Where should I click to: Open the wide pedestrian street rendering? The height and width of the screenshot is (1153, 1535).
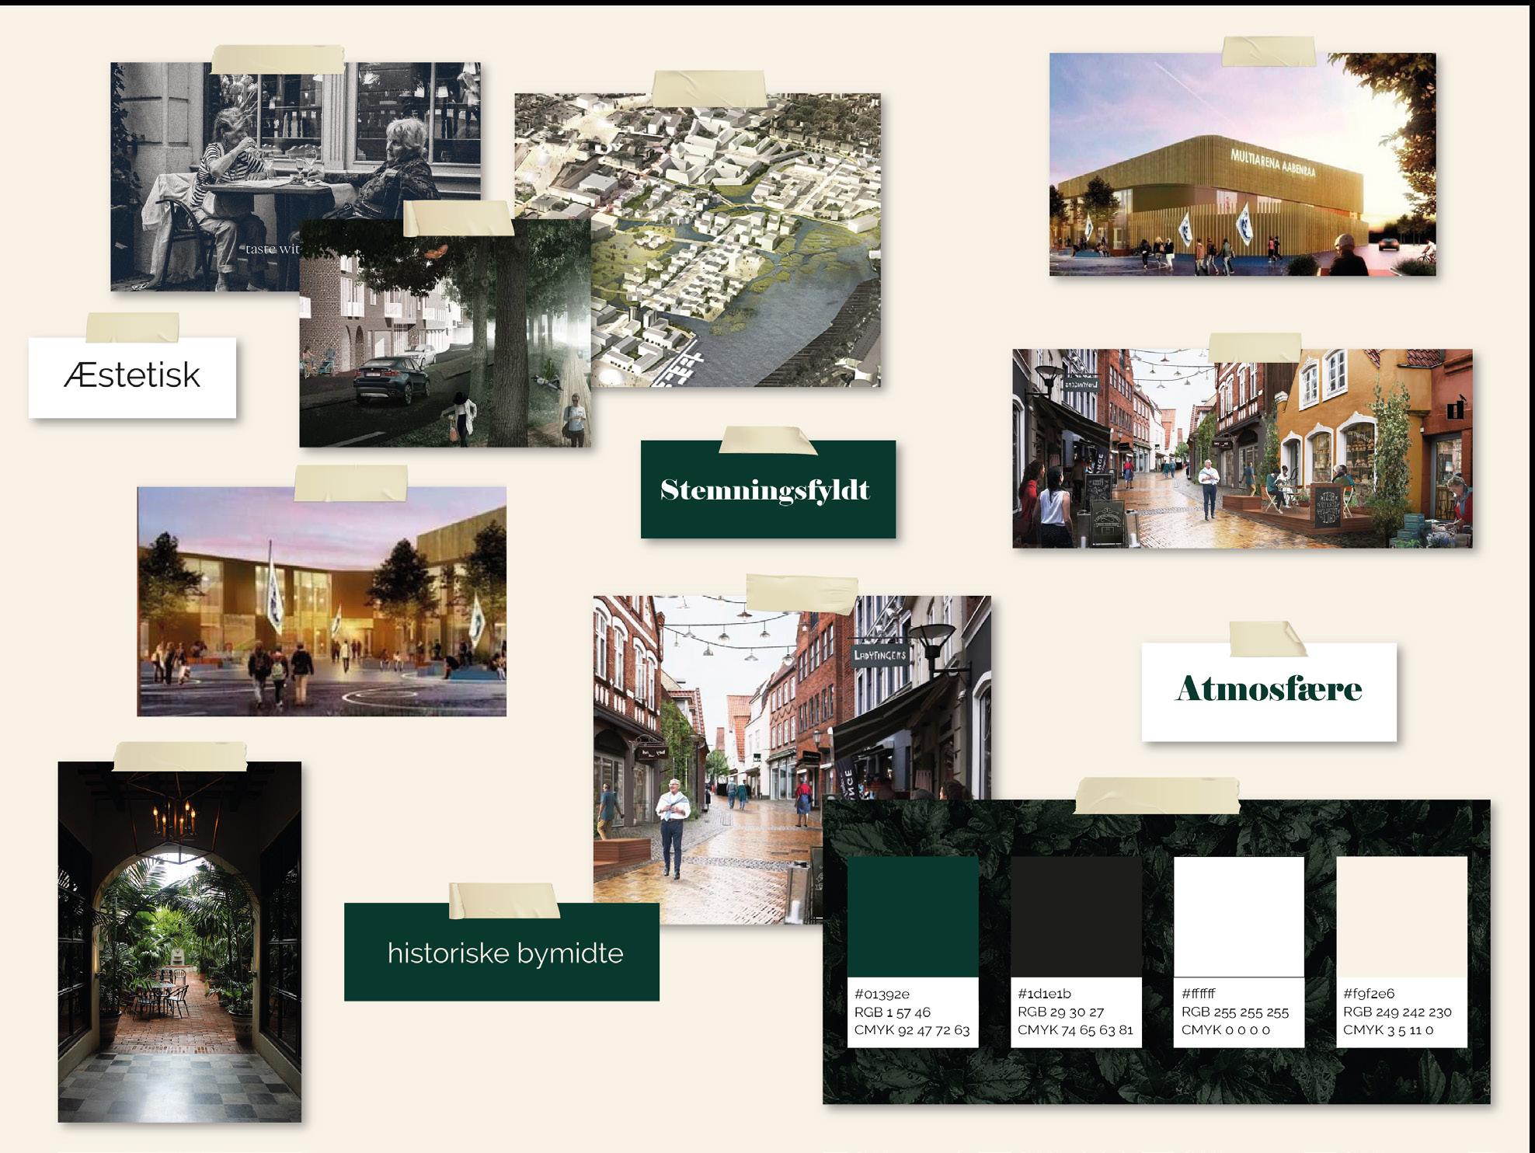(1241, 449)
